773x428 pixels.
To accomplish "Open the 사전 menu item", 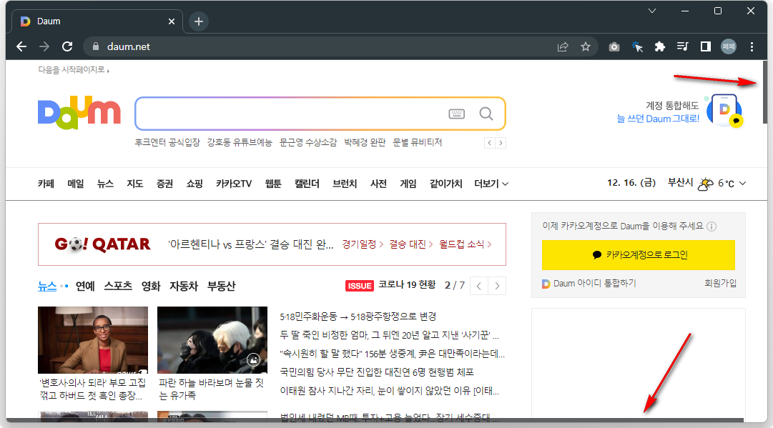I will click(378, 184).
